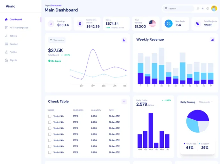Click the dollar sign Spend icon
The height and width of the screenshot is (164, 220).
point(80,24)
